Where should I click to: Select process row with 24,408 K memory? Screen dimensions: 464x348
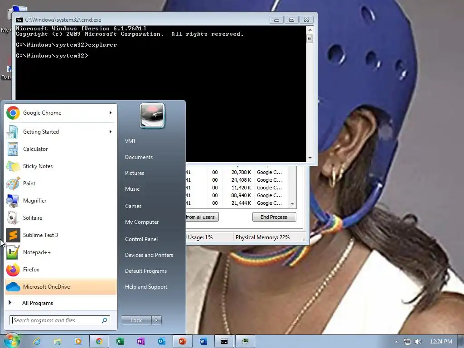(x=237, y=180)
